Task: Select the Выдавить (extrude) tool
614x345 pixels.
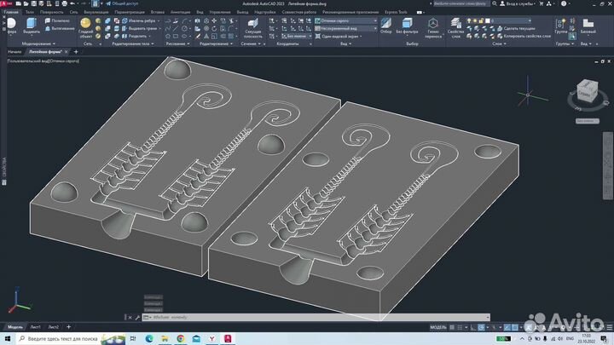Action: (x=32, y=26)
